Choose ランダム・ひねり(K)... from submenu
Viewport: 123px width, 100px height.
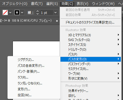pos(34,83)
